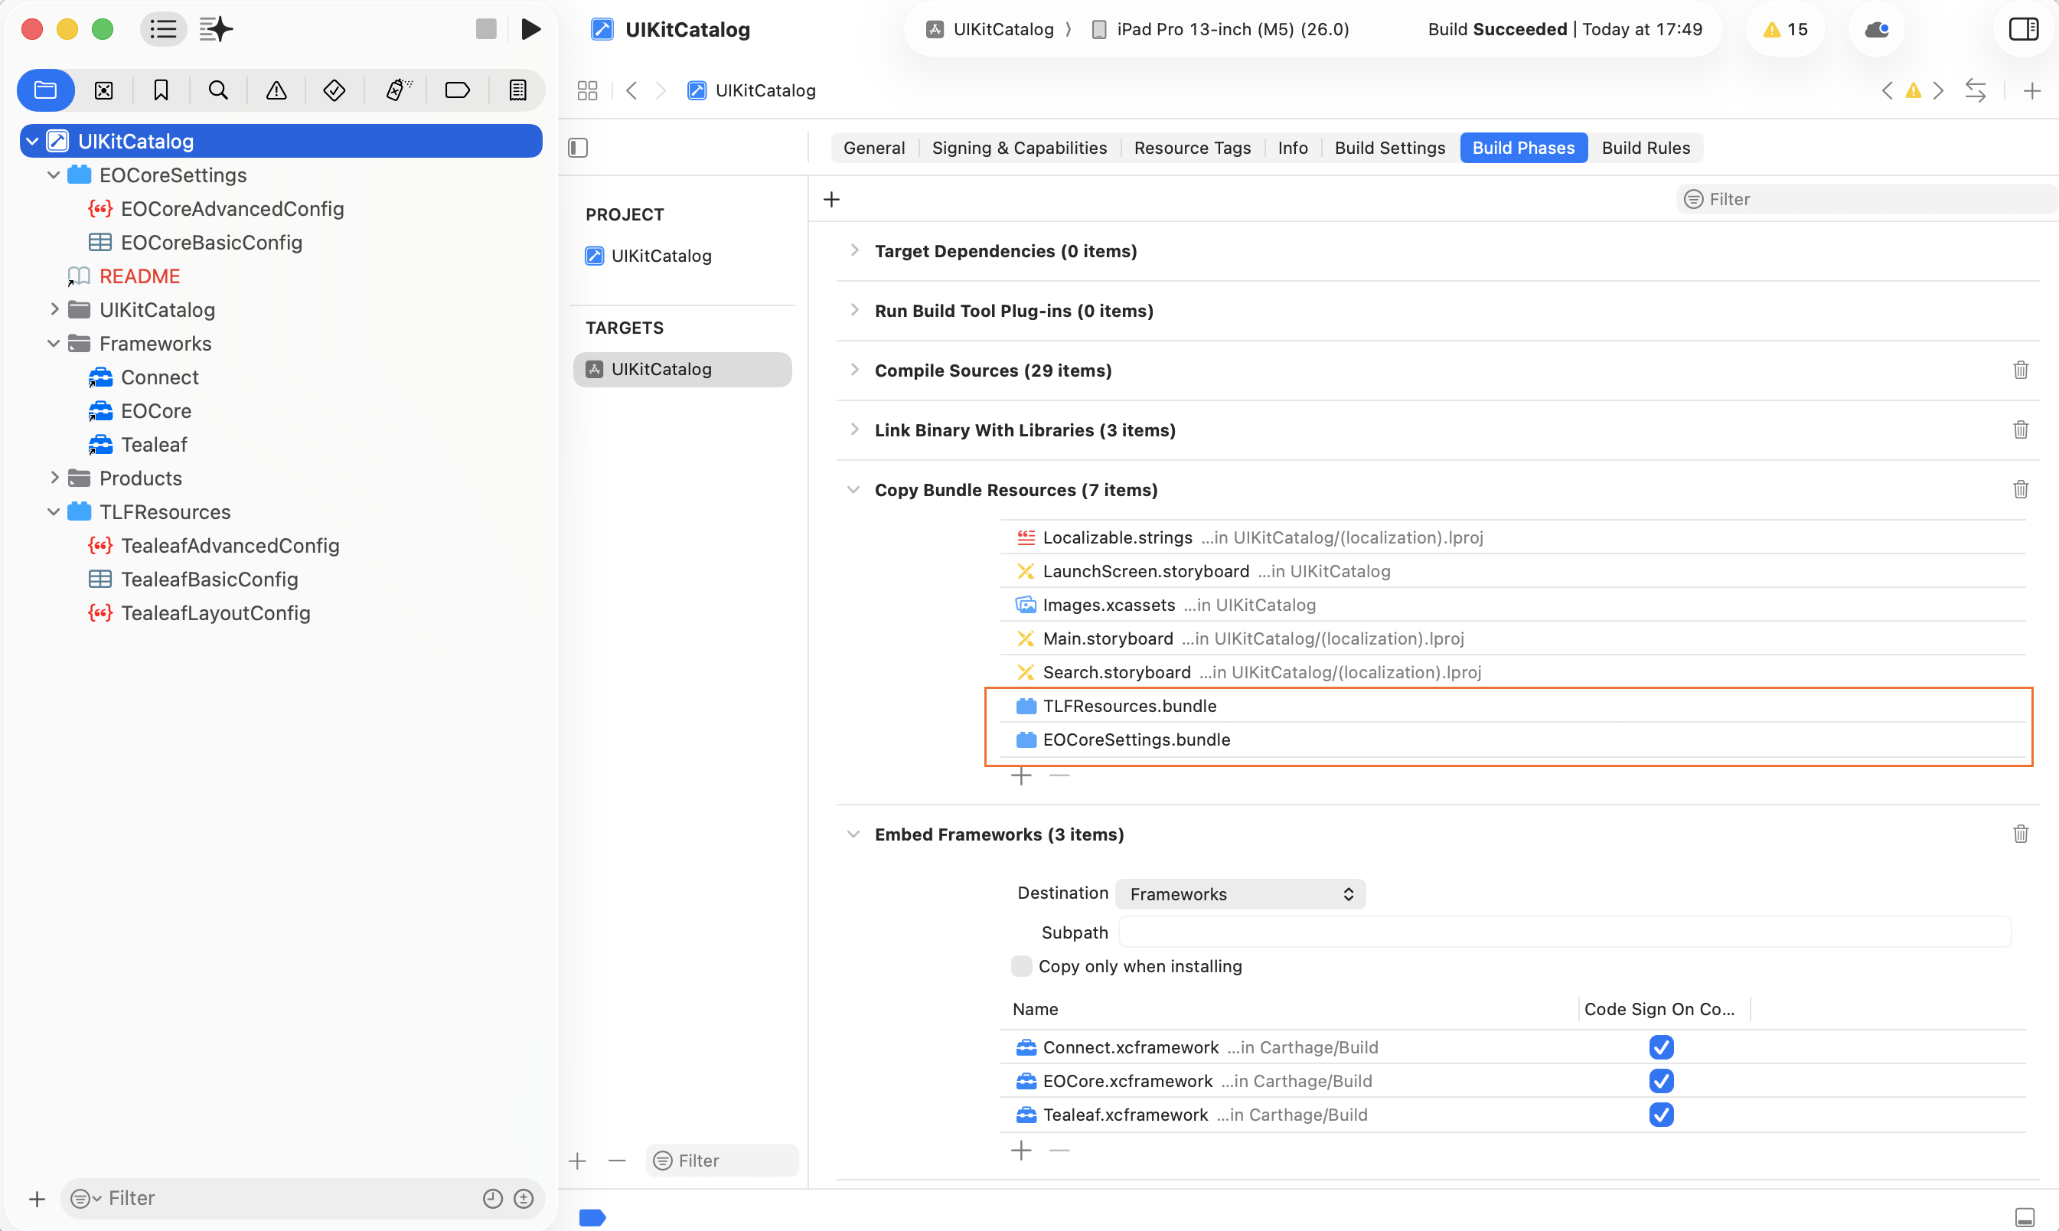Click the Subpath text field
2059x1231 pixels.
1565,932
